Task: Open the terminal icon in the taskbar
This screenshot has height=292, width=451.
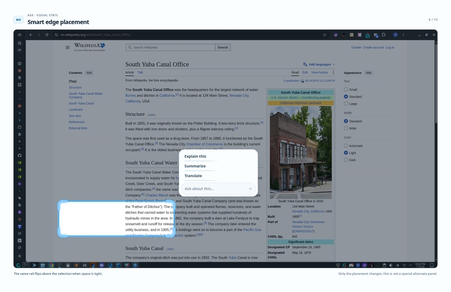Action: click(x=34, y=265)
